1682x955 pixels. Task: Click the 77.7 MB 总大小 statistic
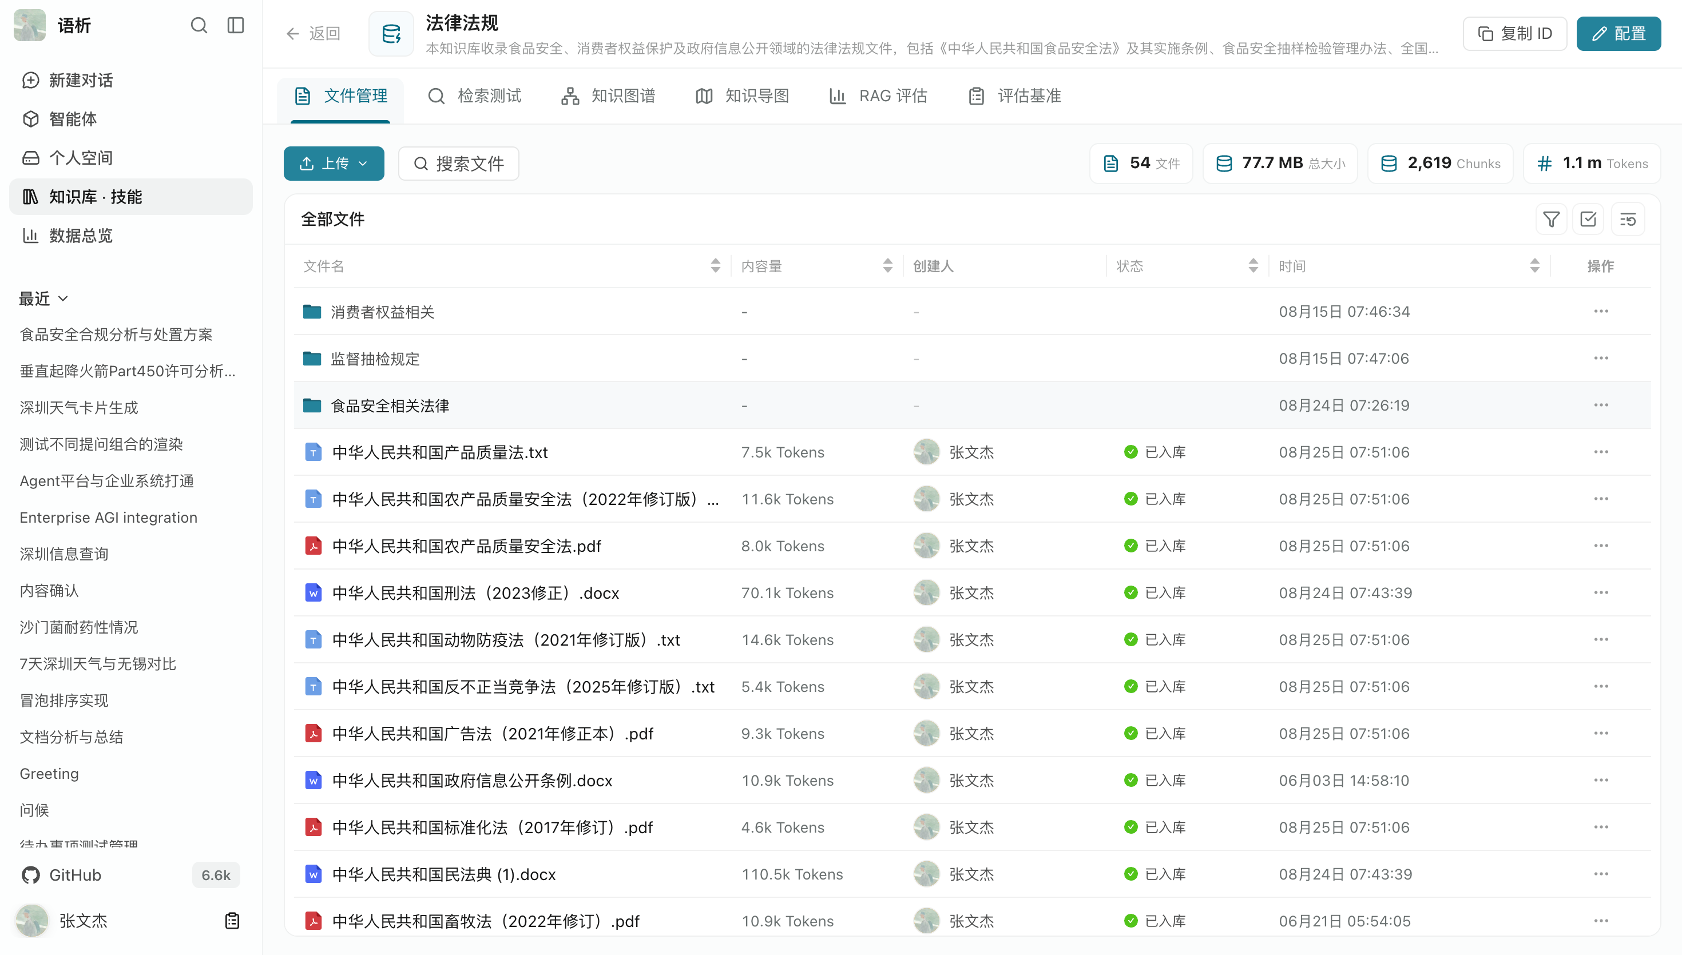pyautogui.click(x=1280, y=164)
